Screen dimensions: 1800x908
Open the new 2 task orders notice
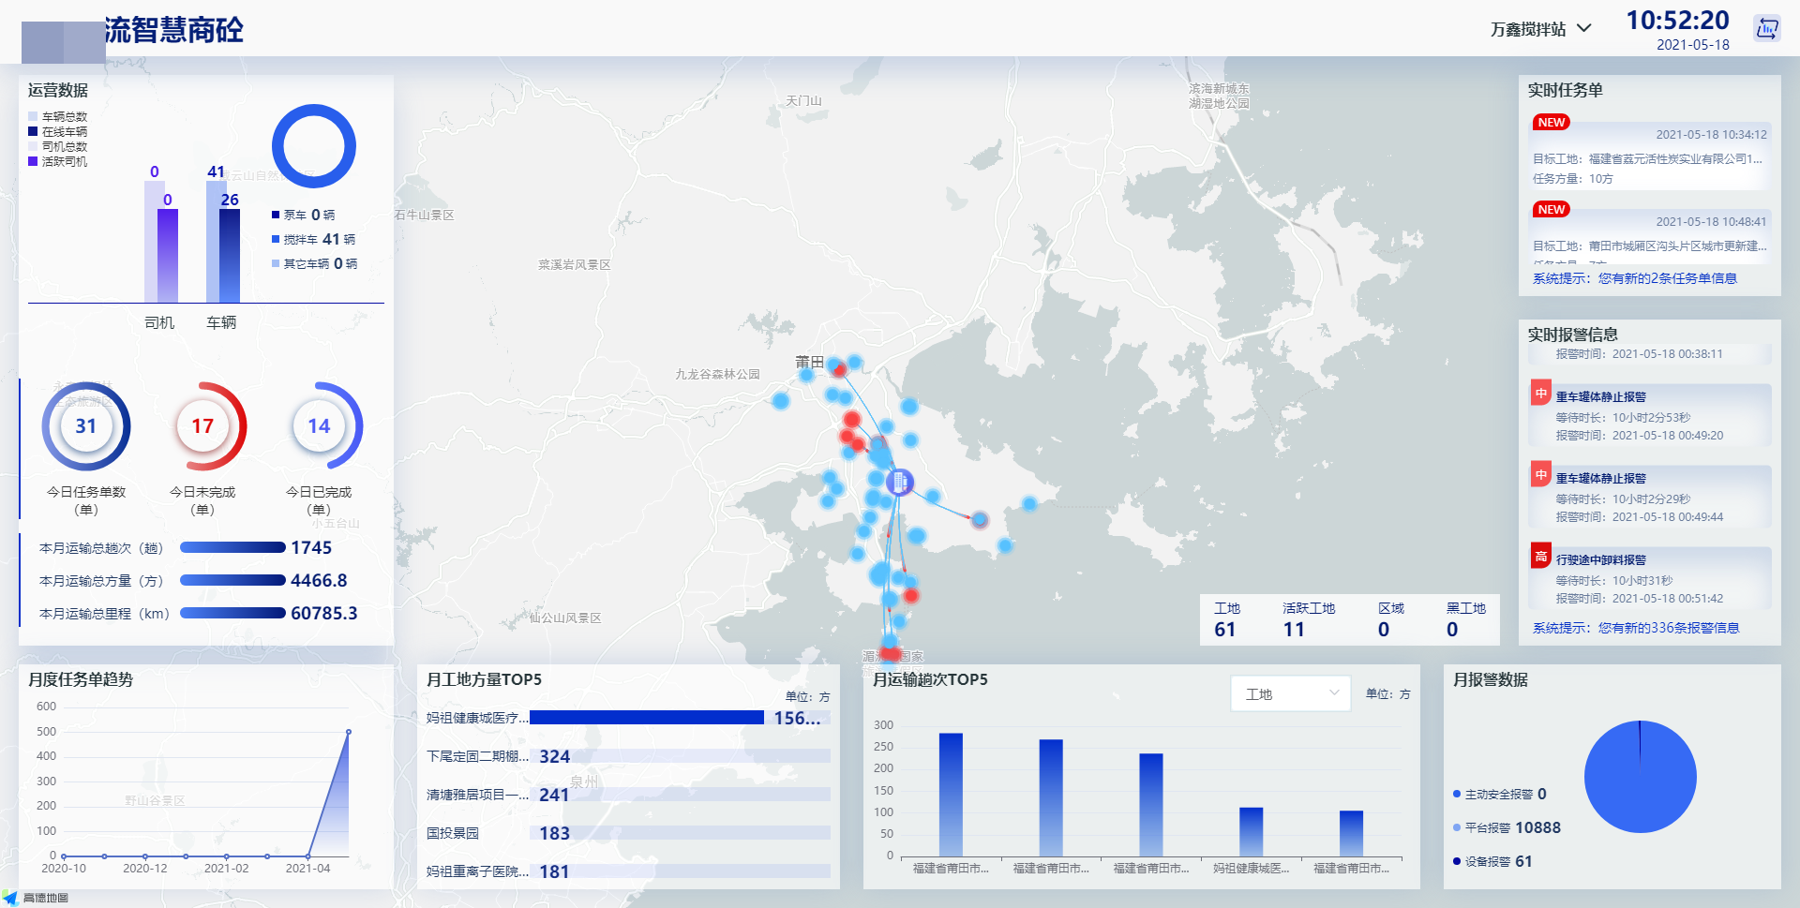(x=1634, y=278)
